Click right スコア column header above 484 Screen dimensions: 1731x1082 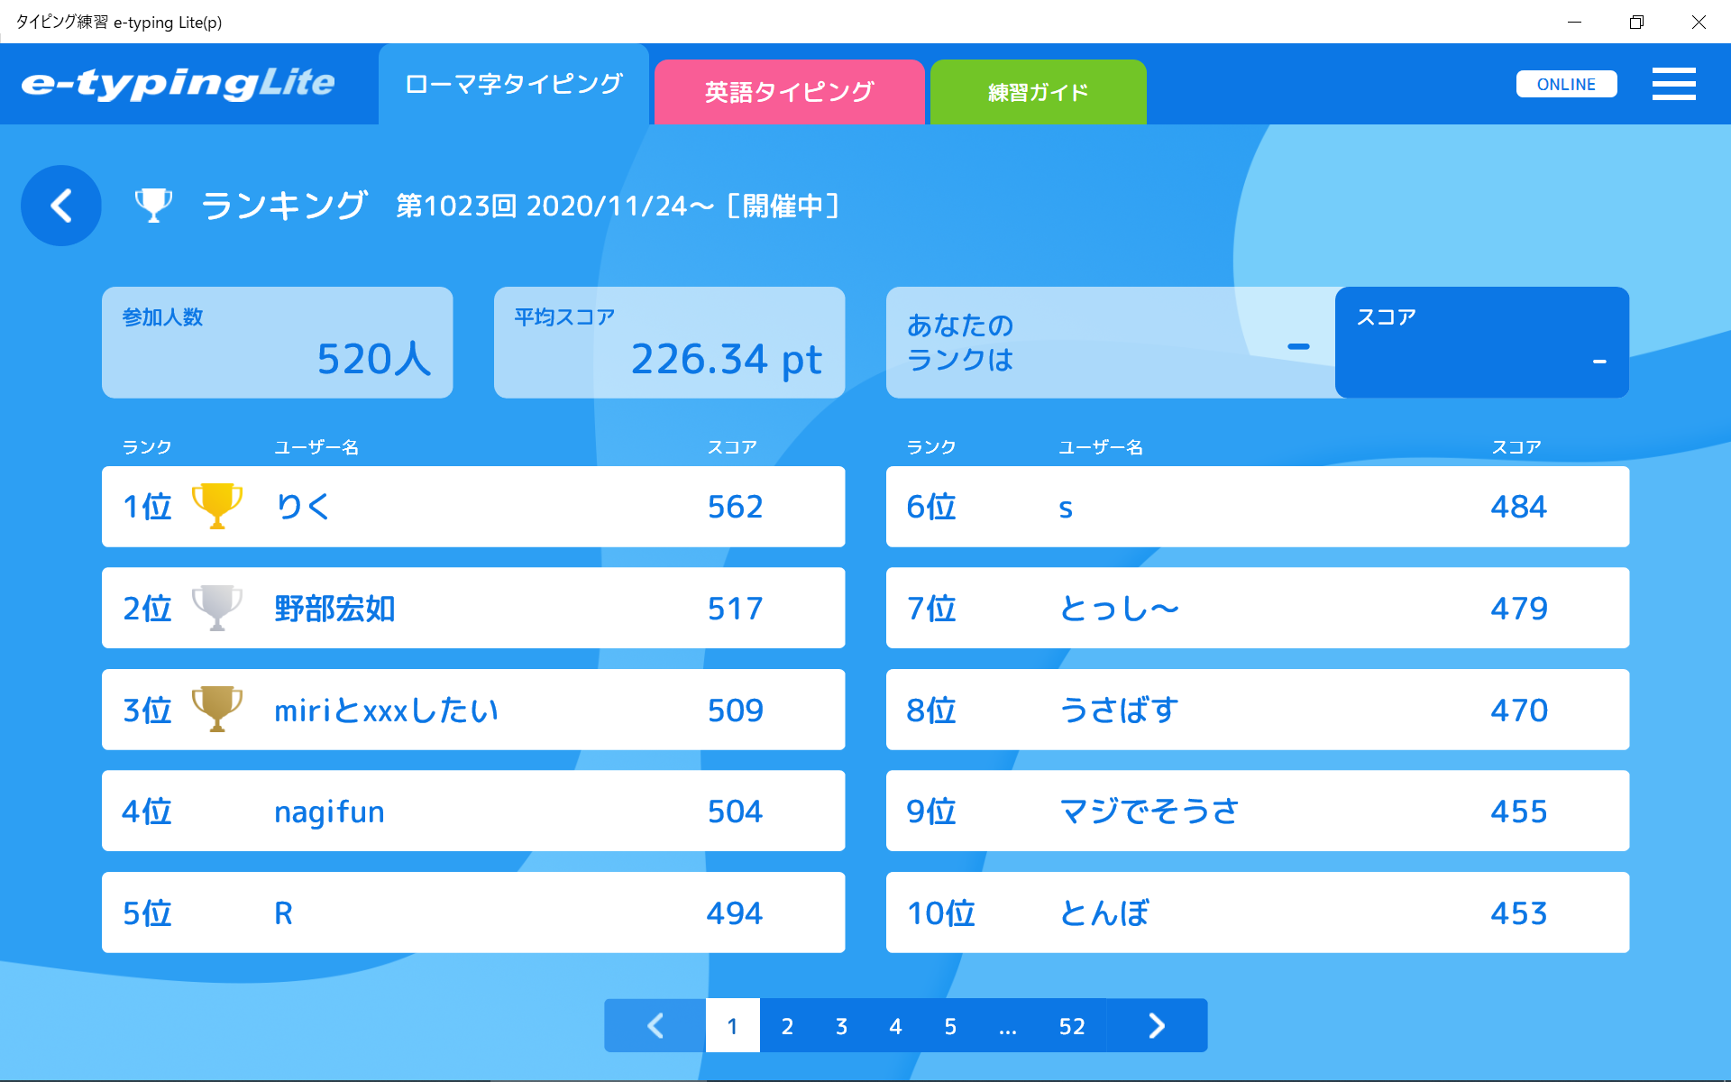(1516, 447)
